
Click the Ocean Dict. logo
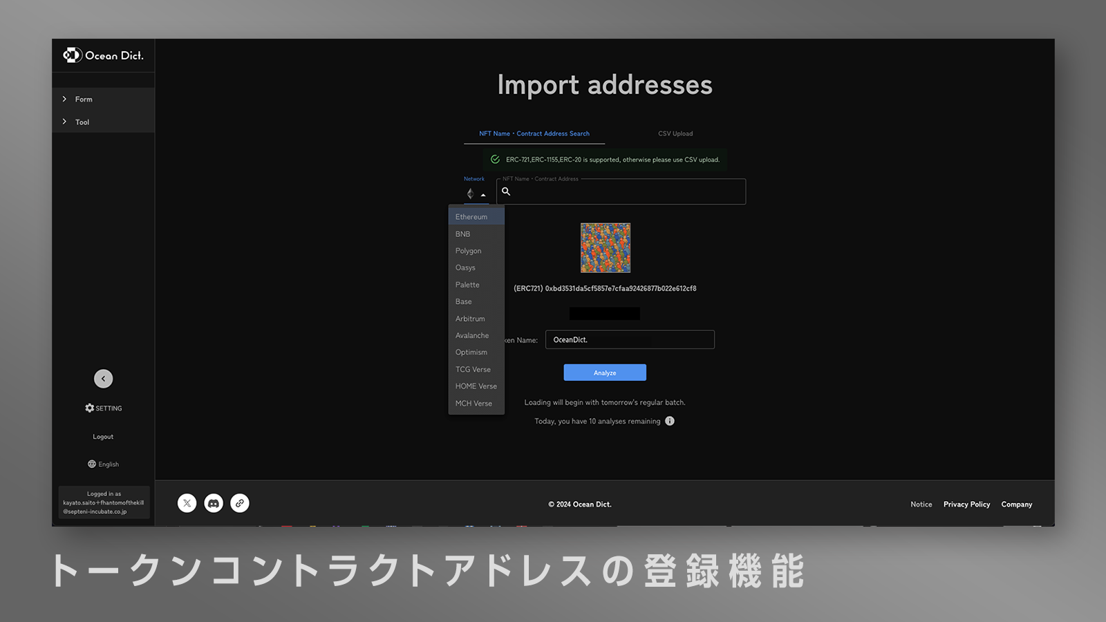pos(103,55)
